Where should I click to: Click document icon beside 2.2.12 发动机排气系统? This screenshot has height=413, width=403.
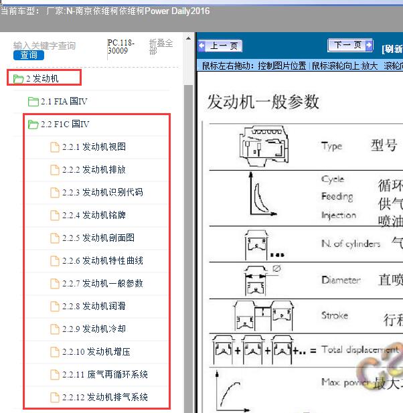54,398
